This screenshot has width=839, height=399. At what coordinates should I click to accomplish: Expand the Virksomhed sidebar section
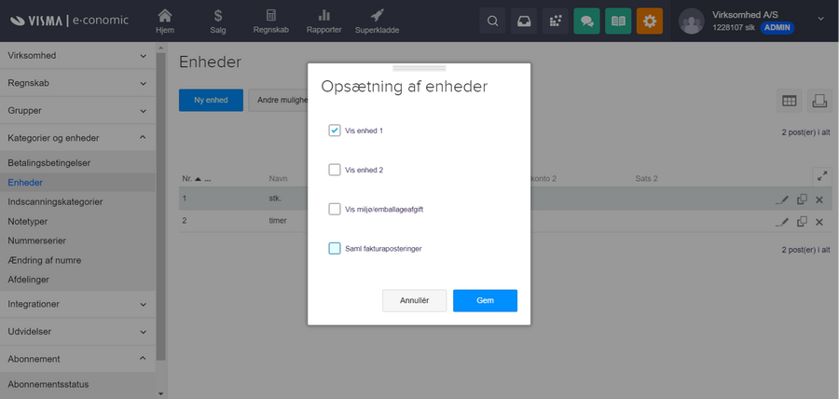tap(79, 56)
